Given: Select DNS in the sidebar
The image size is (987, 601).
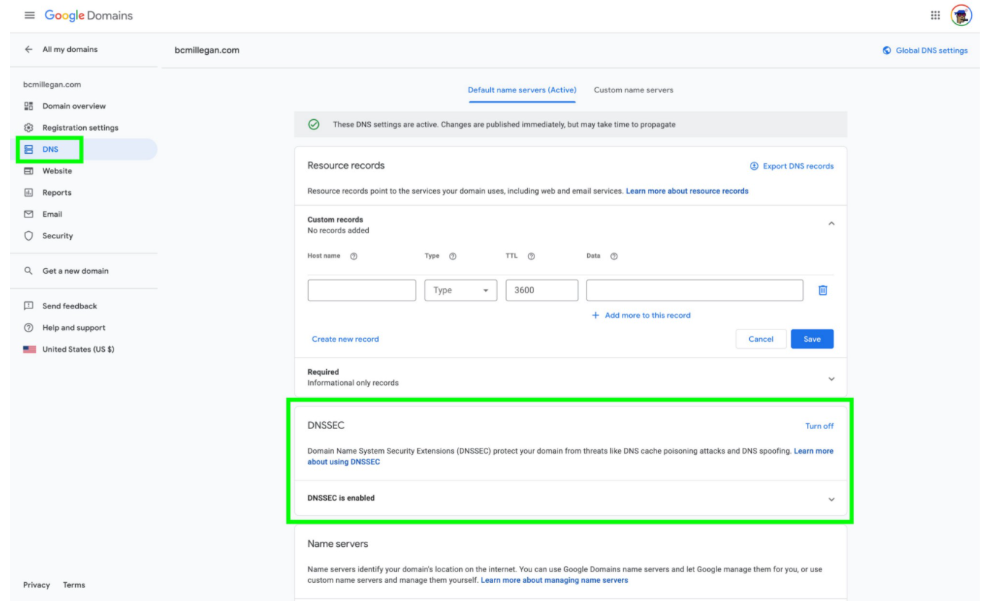Looking at the screenshot, I should point(51,150).
